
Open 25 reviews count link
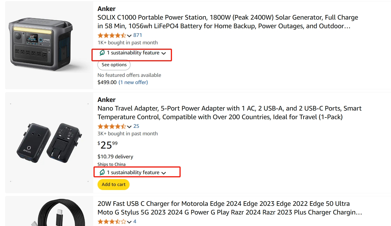(x=136, y=126)
